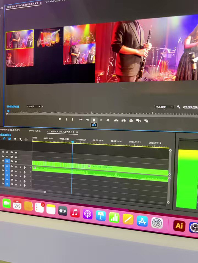This screenshot has width=198, height=263.
Task: Click the Lift button
Action: point(116,120)
